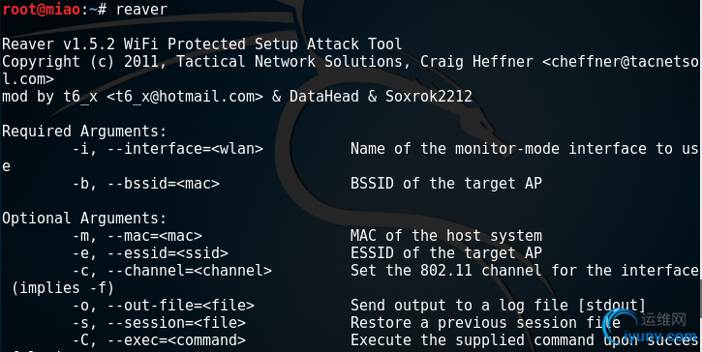The height and width of the screenshot is (352, 702).
Task: Click the root@miao prompt text
Action: [42, 9]
